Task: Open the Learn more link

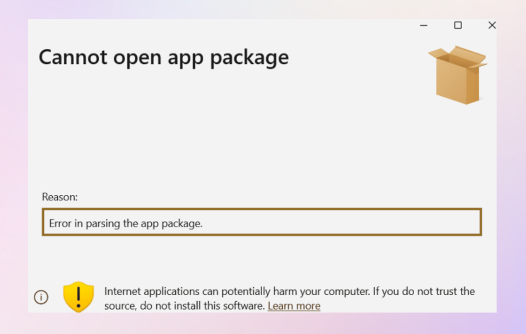Action: 294,306
